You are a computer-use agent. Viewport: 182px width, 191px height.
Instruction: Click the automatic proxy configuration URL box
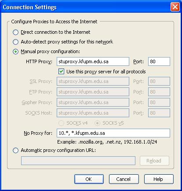tap(78, 161)
